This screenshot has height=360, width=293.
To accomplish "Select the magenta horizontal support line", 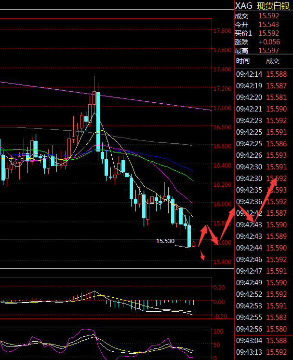I will click(106, 239).
